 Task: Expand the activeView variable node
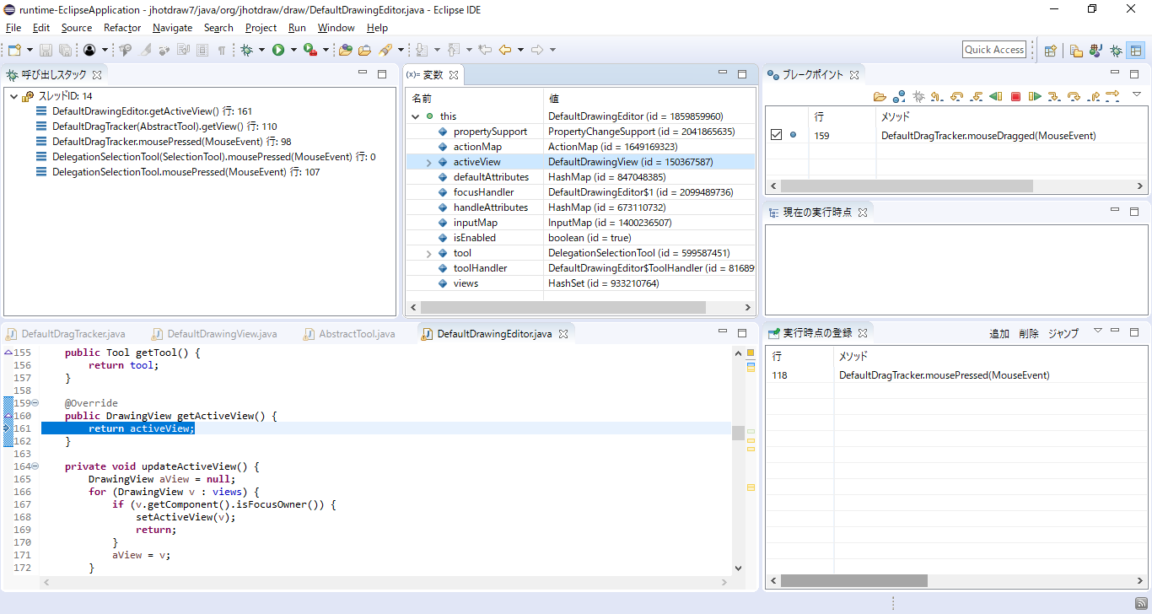pyautogui.click(x=428, y=162)
